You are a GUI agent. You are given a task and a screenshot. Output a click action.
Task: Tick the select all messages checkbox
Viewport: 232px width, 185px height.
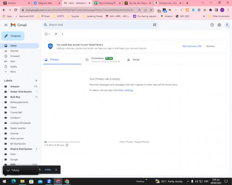[46, 34]
